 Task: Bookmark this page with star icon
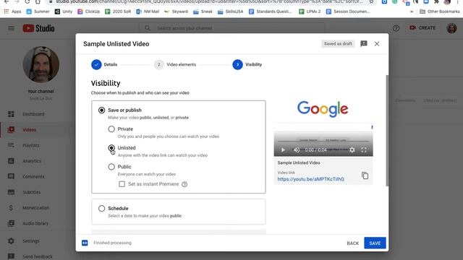pos(371,1)
